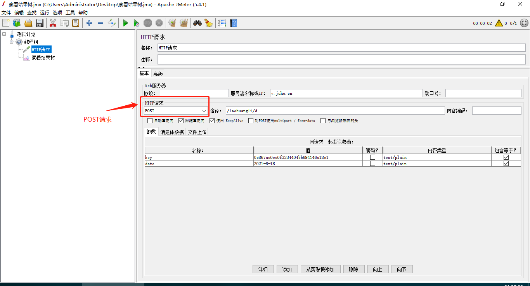Toggle the 使用 KeepAlive checkbox

[x=212, y=121]
